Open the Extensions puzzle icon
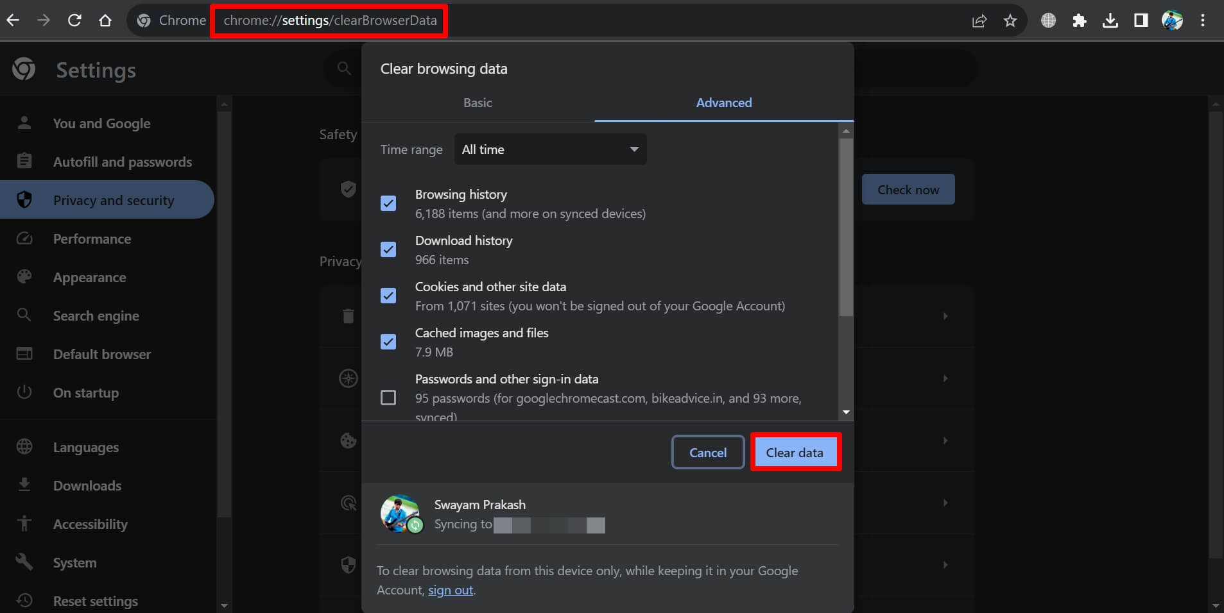 click(1080, 20)
